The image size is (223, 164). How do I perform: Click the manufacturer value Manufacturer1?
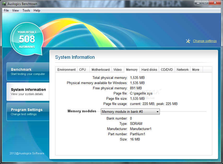pyautogui.click(x=141, y=129)
